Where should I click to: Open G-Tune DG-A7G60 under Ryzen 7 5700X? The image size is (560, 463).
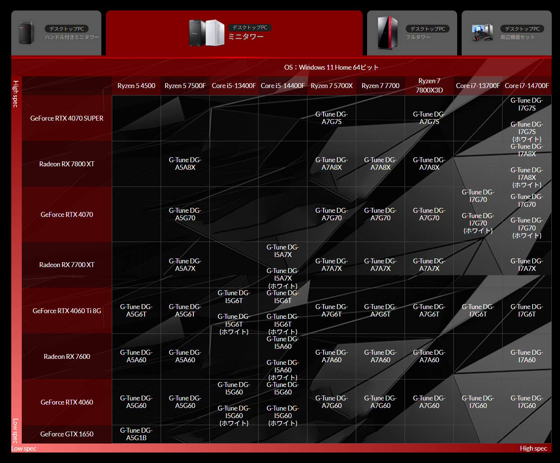332,402
